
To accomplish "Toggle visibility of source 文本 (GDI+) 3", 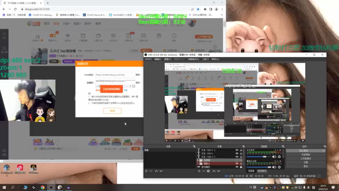I will pos(237,150).
